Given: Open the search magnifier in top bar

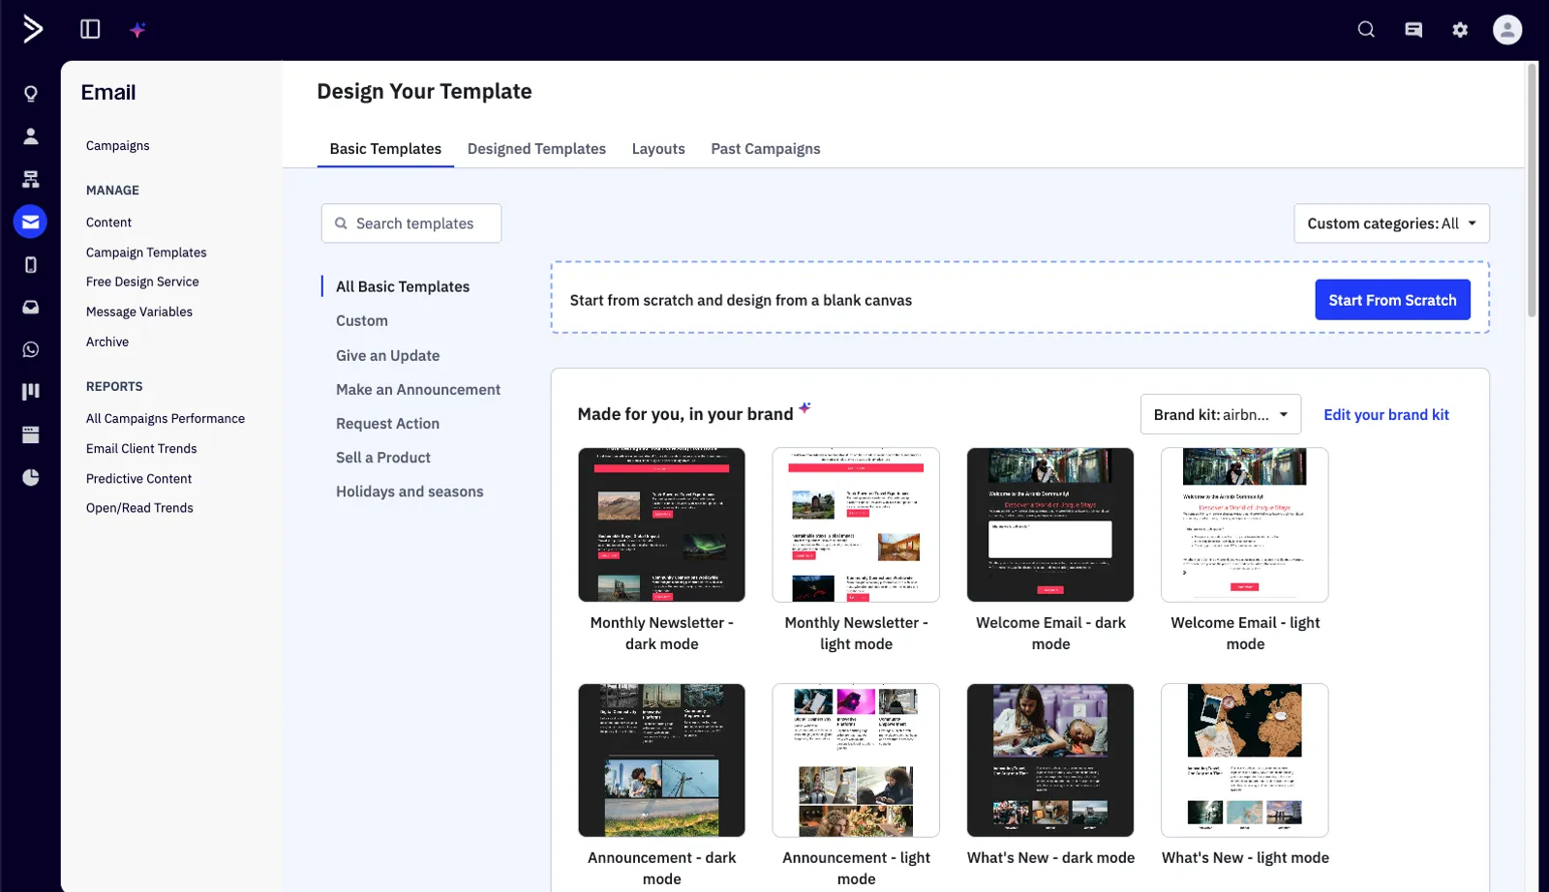Looking at the screenshot, I should point(1366,29).
